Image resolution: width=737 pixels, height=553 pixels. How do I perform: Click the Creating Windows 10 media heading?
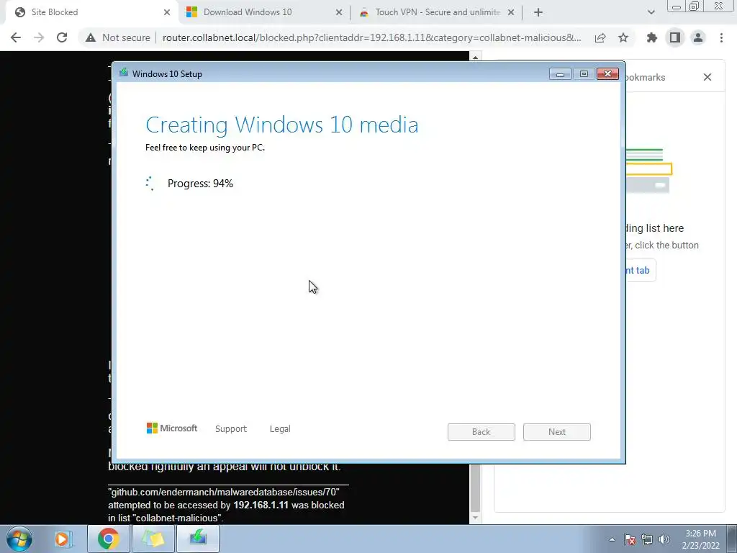(x=281, y=125)
